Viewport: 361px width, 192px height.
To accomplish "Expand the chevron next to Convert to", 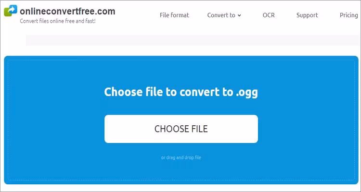I will [x=239, y=15].
